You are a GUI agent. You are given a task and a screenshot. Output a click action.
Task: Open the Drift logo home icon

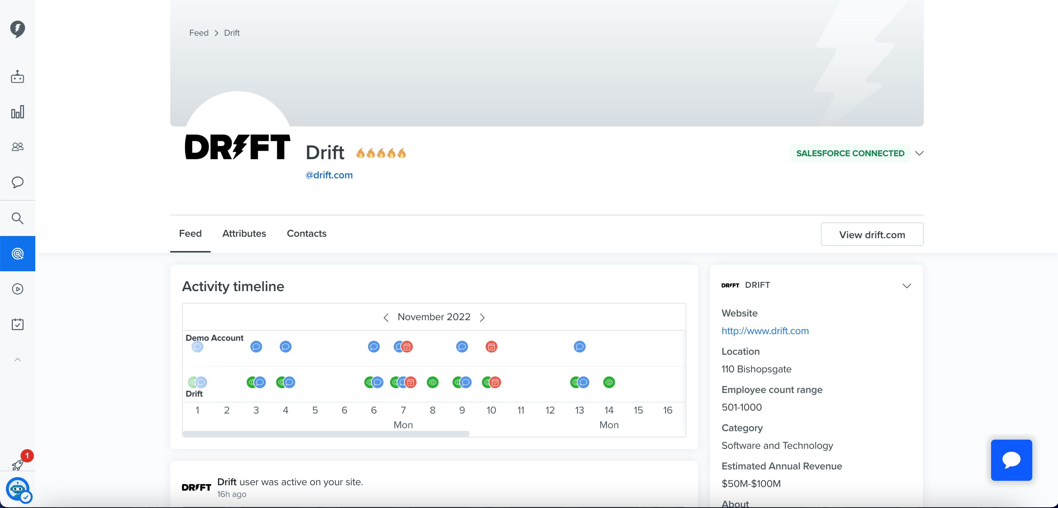[18, 29]
